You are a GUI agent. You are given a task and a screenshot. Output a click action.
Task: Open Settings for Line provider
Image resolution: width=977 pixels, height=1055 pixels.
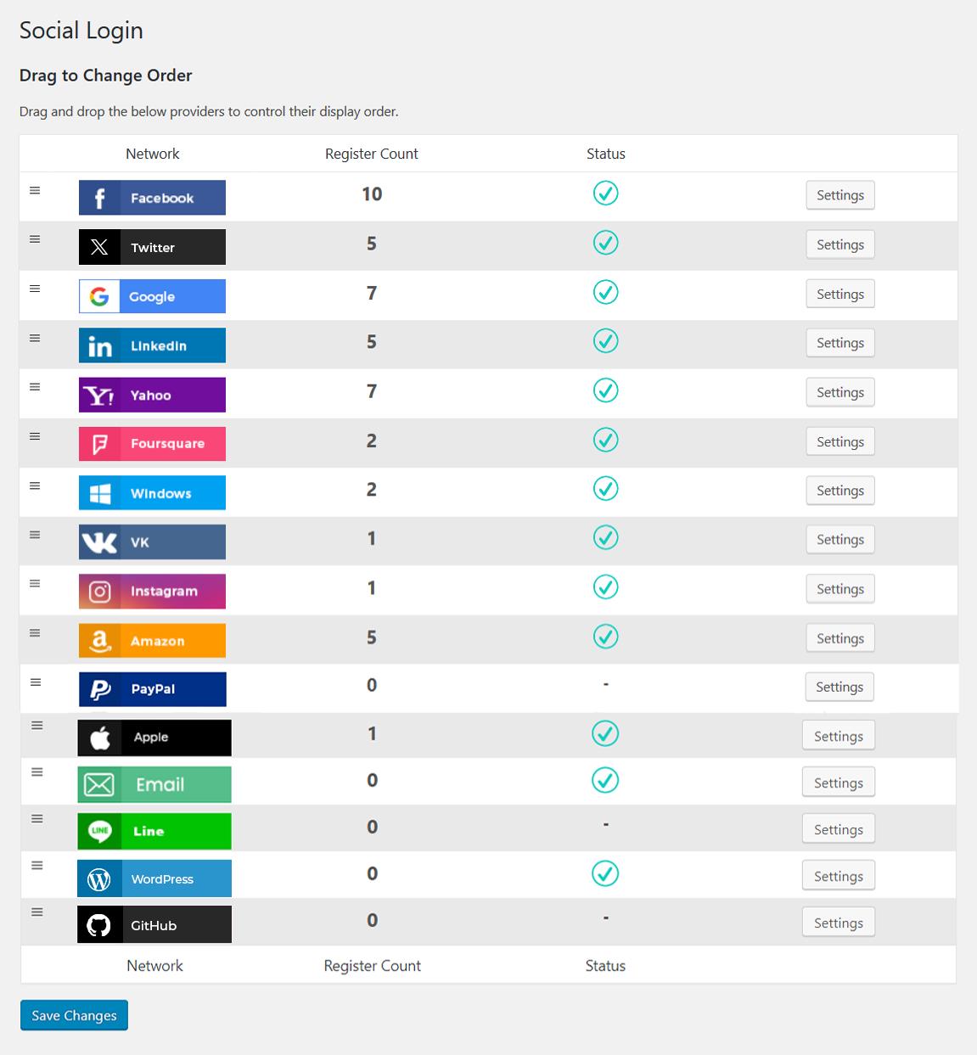[x=839, y=829]
